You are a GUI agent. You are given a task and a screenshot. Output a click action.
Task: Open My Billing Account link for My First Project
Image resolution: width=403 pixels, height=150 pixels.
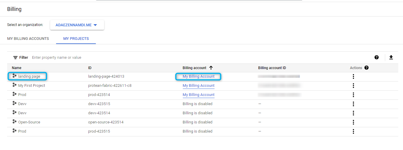click(x=199, y=86)
